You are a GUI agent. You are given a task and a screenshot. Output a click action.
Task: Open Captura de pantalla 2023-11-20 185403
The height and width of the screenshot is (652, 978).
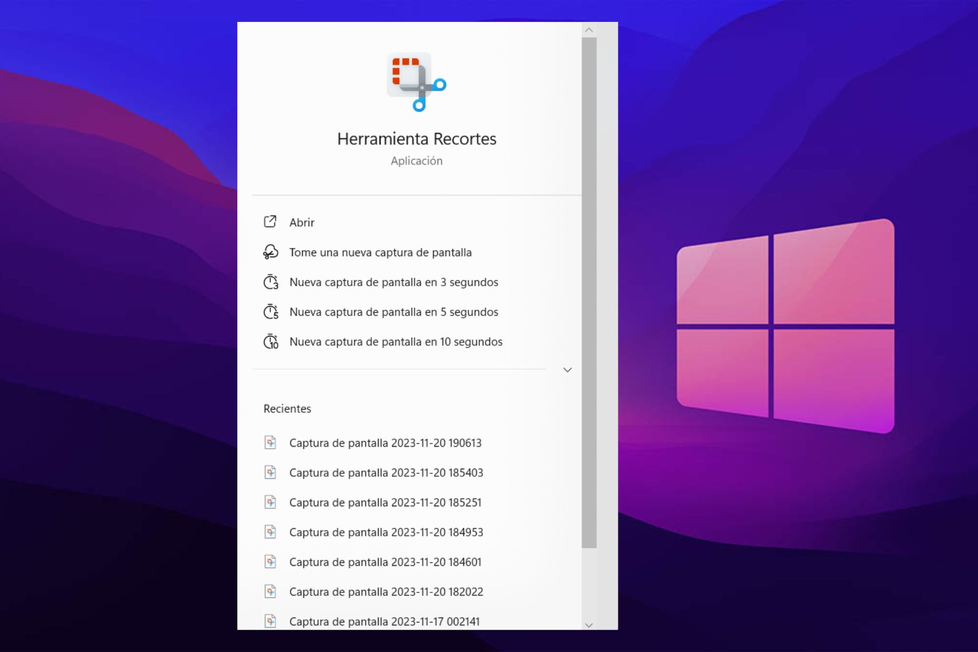pyautogui.click(x=386, y=473)
